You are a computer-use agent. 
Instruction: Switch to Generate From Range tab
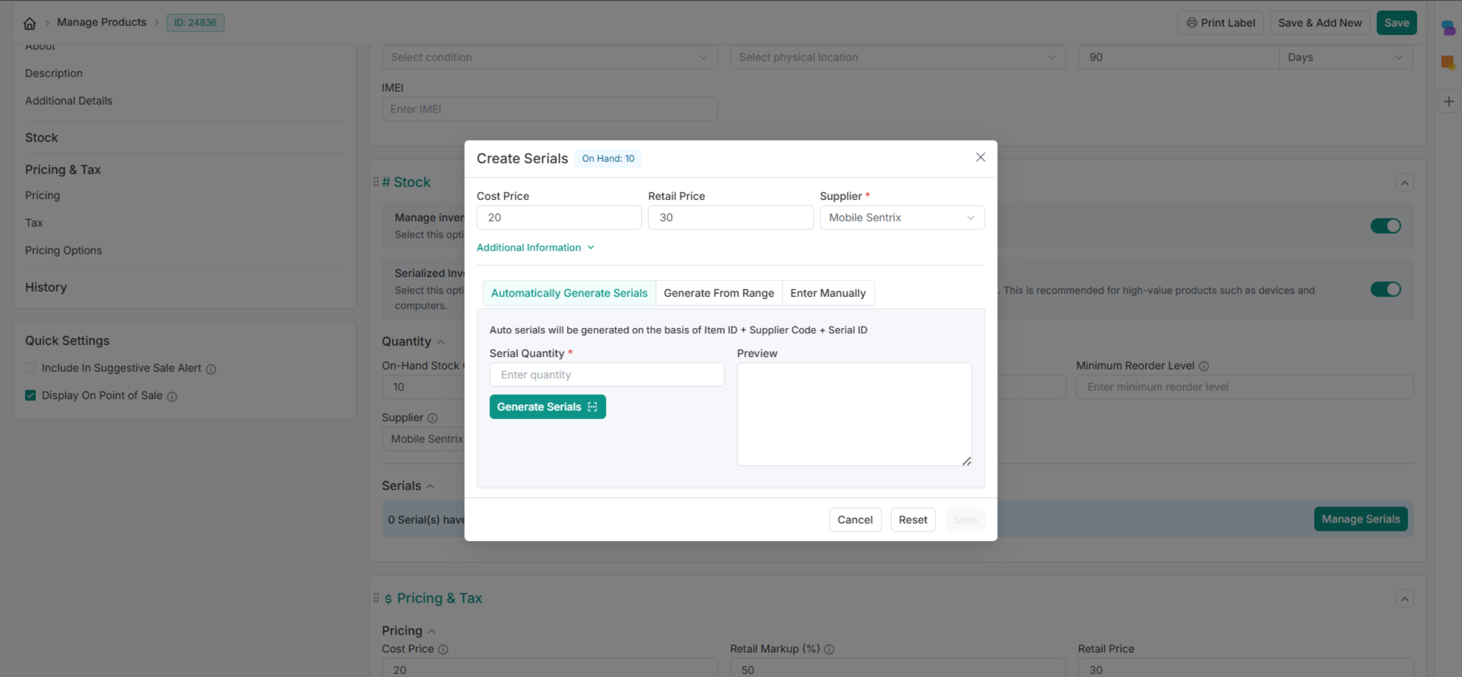pos(719,293)
